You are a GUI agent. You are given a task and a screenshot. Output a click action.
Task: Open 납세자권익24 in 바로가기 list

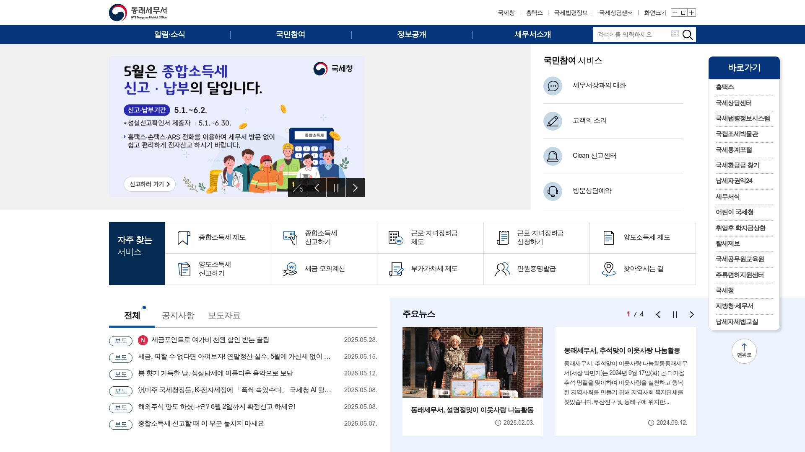pos(734,181)
